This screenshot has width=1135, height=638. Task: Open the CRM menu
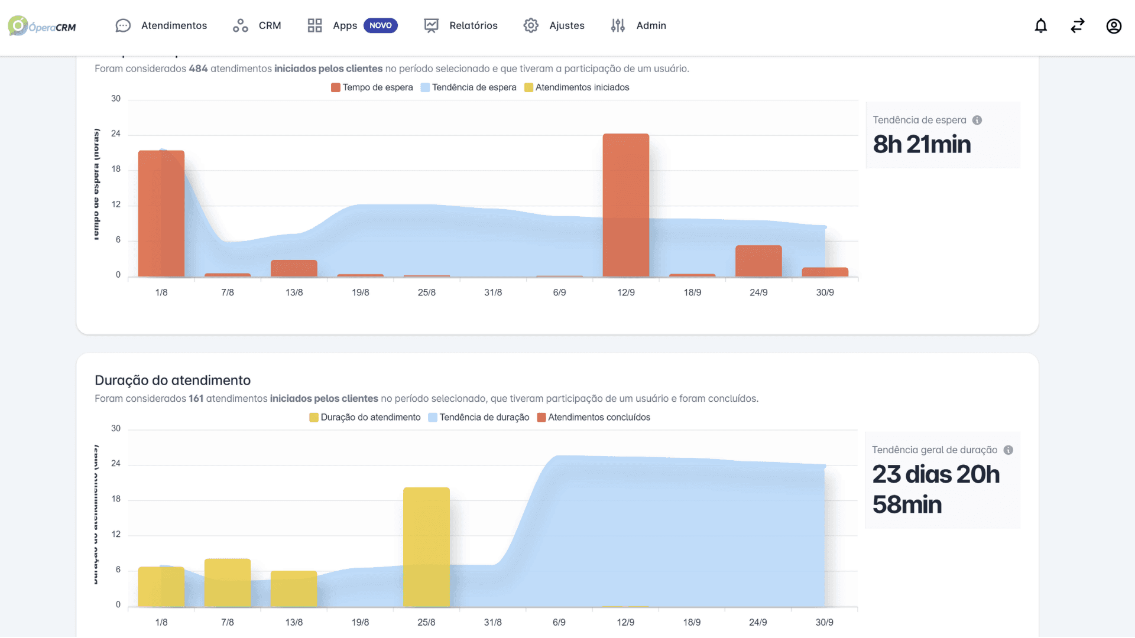[270, 25]
